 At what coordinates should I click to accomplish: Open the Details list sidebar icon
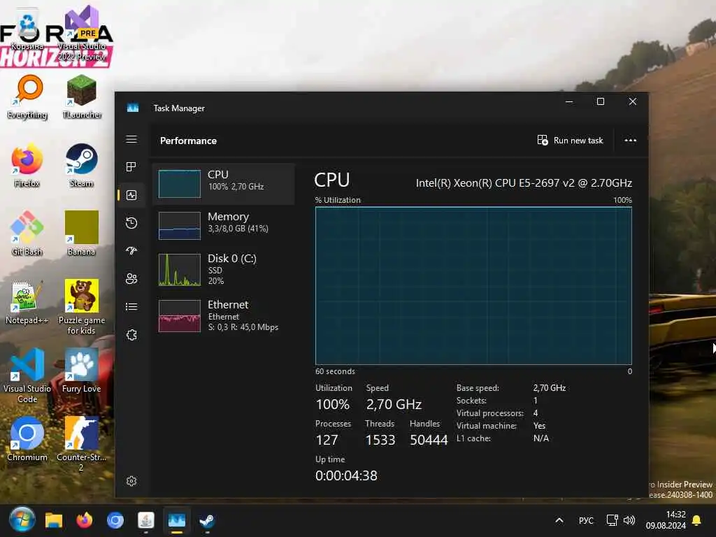click(131, 307)
